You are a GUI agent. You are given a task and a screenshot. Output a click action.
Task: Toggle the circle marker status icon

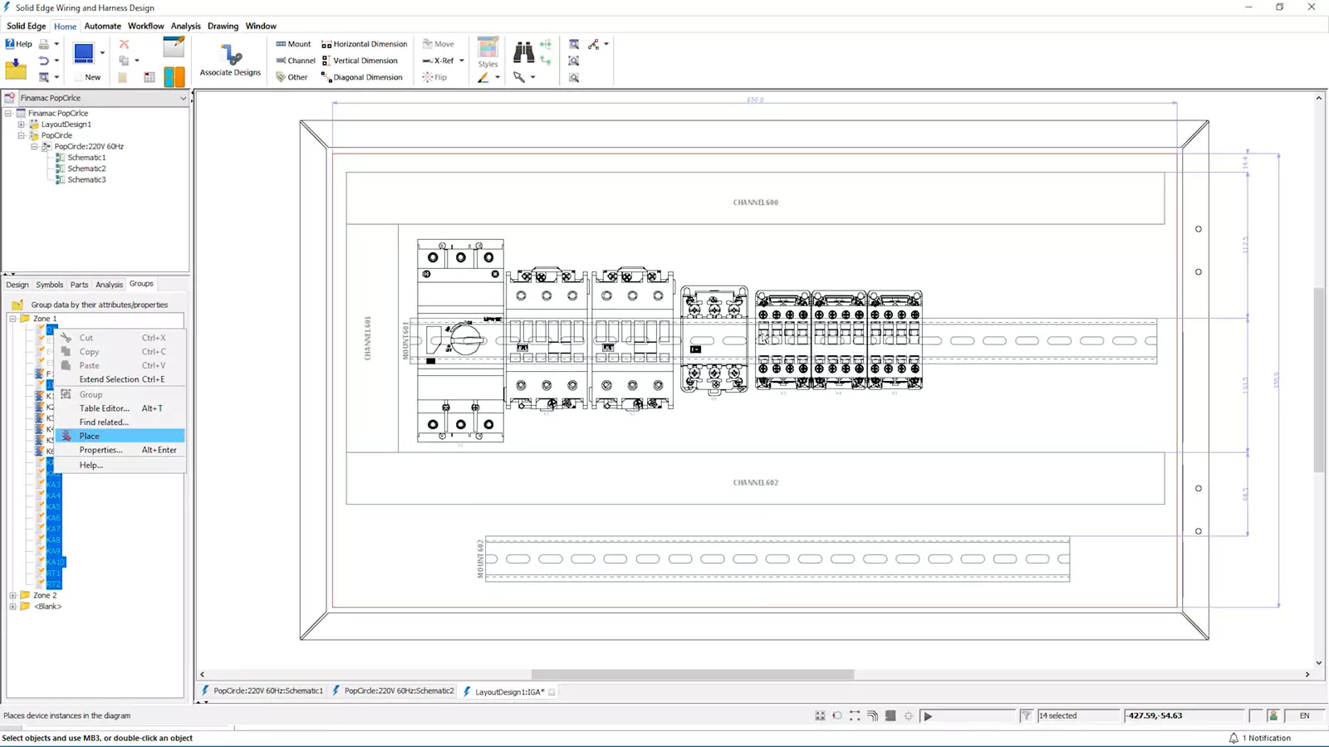pos(837,715)
